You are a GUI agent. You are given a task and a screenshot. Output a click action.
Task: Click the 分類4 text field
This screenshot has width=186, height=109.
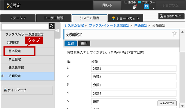(134, 93)
